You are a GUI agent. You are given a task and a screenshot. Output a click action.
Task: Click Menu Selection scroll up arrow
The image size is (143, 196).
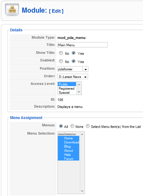point(82,134)
